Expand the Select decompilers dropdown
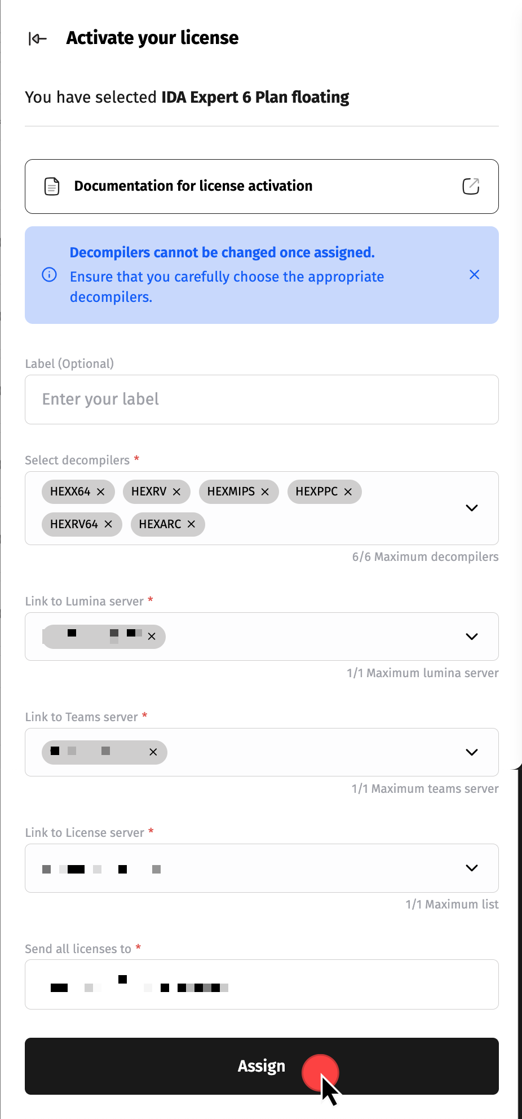Image resolution: width=522 pixels, height=1119 pixels. pyautogui.click(x=472, y=508)
